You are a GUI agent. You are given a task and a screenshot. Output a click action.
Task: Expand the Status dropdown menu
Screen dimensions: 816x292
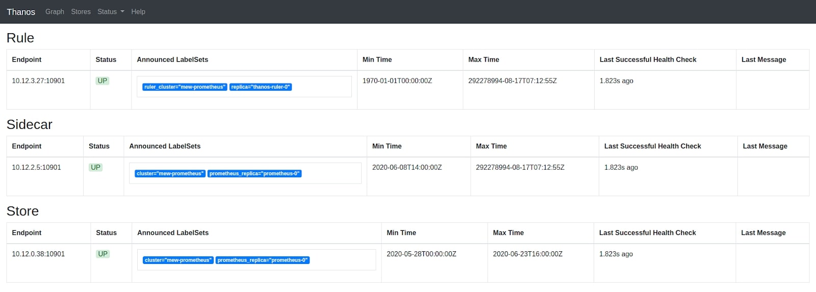pos(111,12)
